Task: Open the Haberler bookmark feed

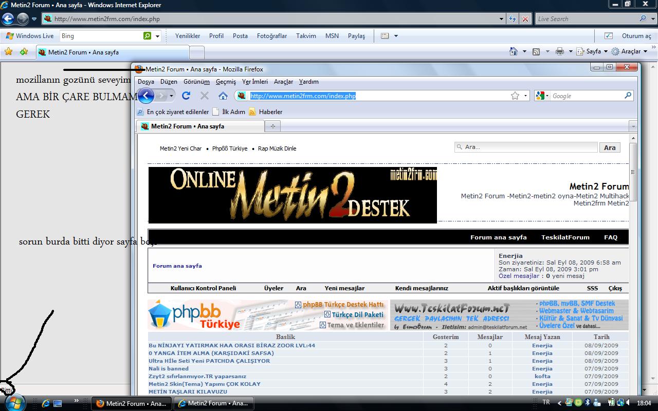Action: pos(266,111)
